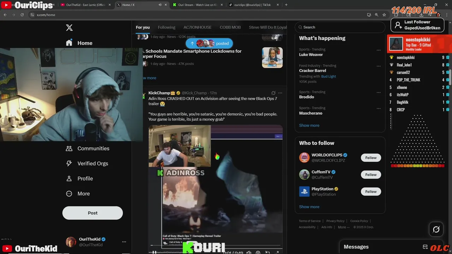Open Communities in the sidebar
Viewport: 452px width, 254px height.
click(x=88, y=149)
